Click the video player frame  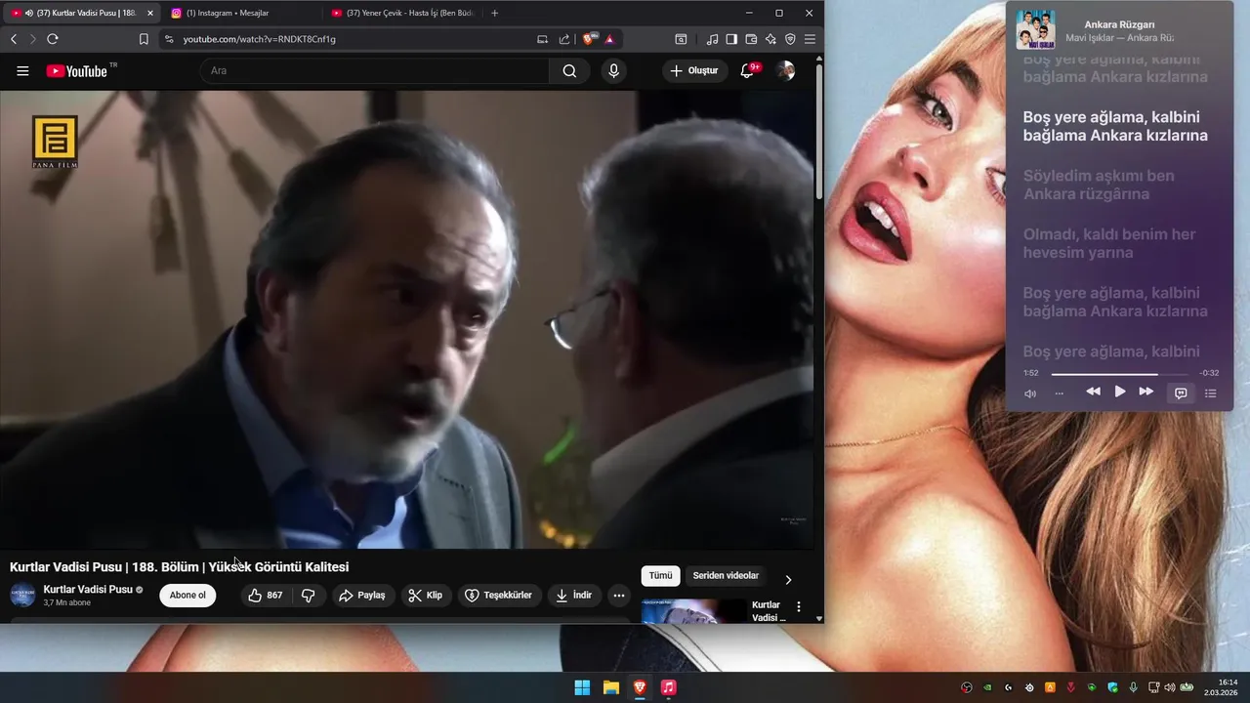click(406, 319)
